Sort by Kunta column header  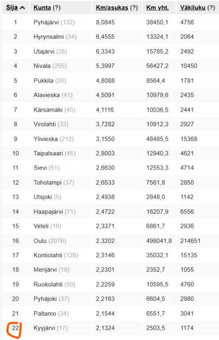[42, 8]
